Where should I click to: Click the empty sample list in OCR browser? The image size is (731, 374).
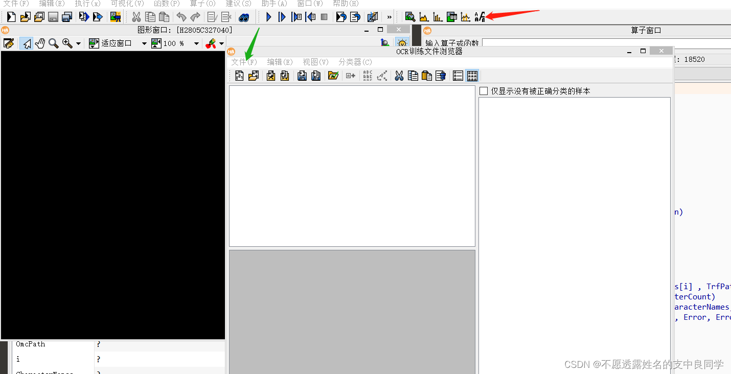(575, 235)
